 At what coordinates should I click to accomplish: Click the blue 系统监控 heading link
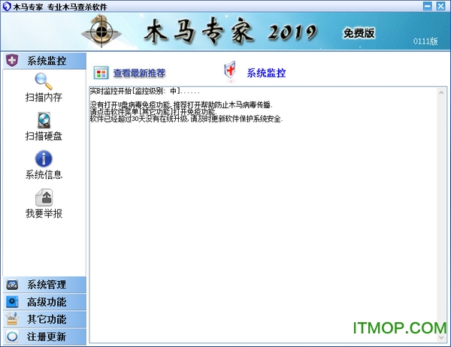pyautogui.click(x=266, y=73)
